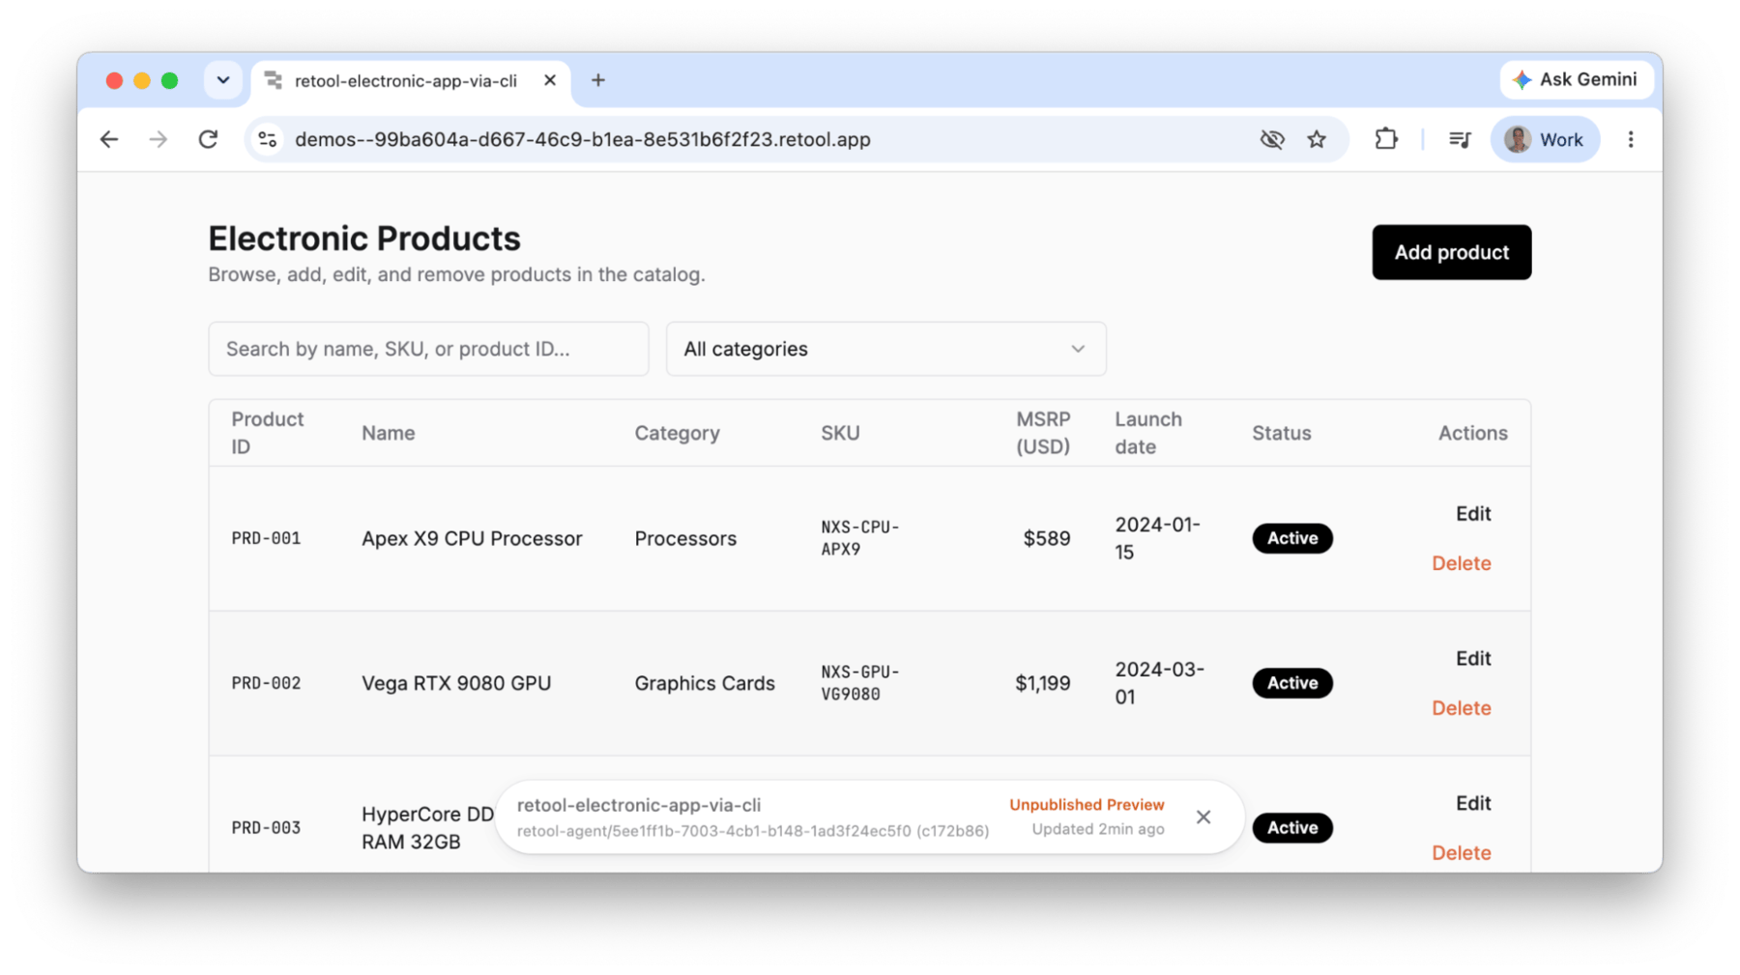This screenshot has height=975, width=1740.
Task: Click the PRD-003 product ID cell
Action: coord(266,828)
